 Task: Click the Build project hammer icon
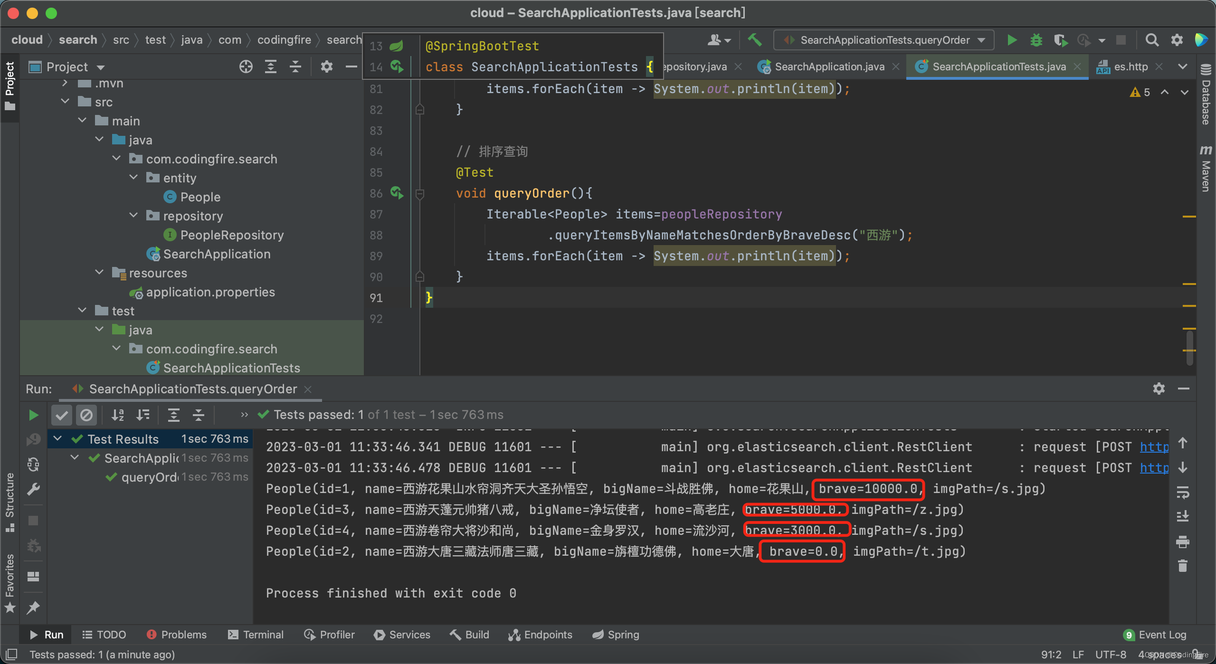(755, 40)
